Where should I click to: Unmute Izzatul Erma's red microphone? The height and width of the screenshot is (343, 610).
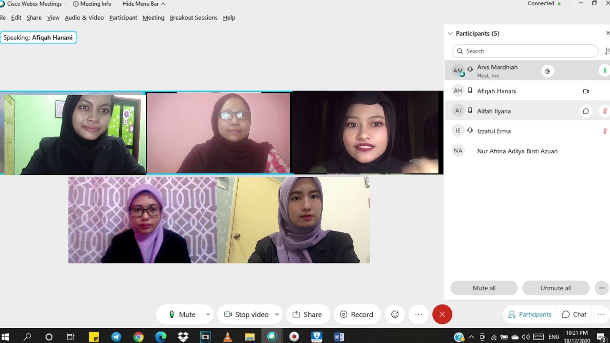[x=605, y=131]
